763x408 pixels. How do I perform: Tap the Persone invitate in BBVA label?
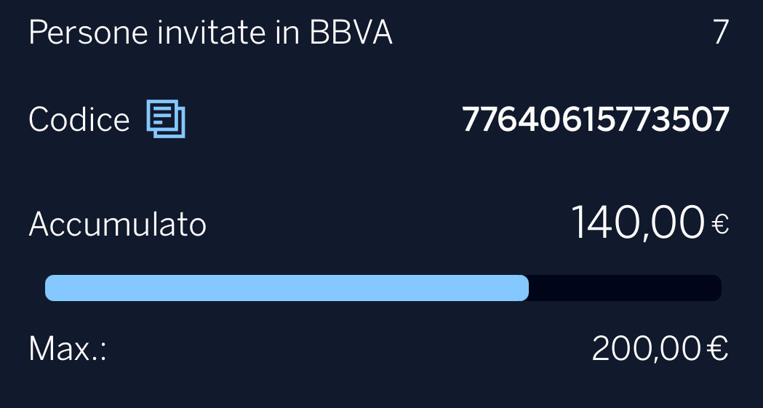point(210,33)
